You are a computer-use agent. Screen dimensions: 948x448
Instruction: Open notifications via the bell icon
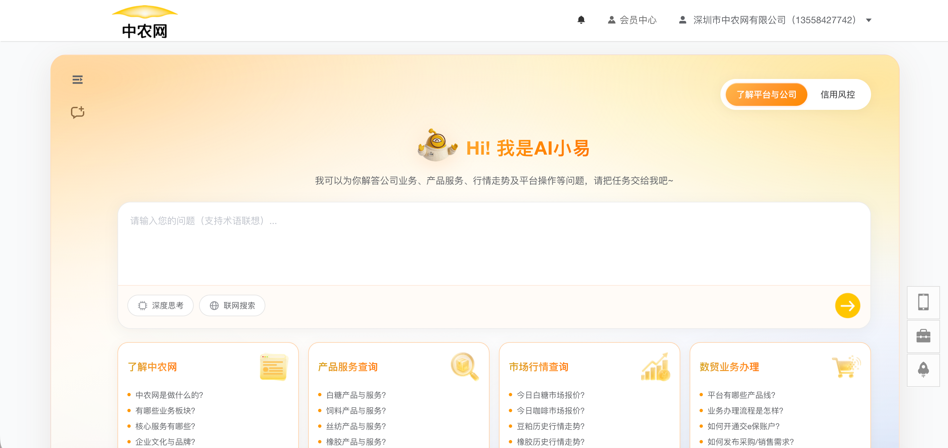(581, 20)
